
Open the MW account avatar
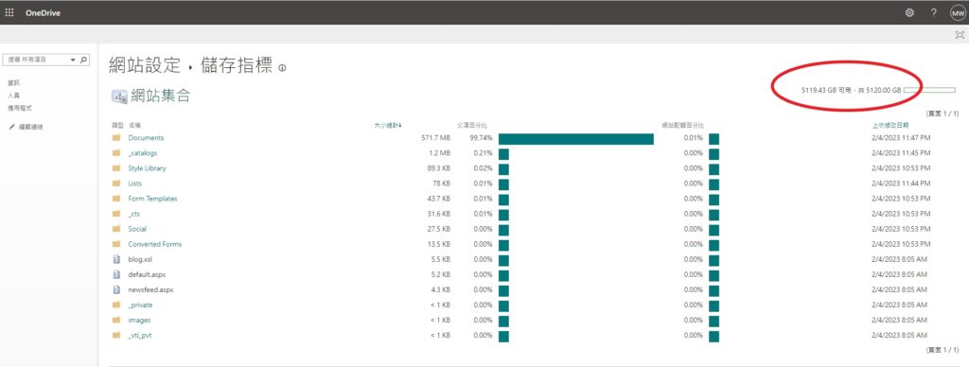pyautogui.click(x=958, y=12)
